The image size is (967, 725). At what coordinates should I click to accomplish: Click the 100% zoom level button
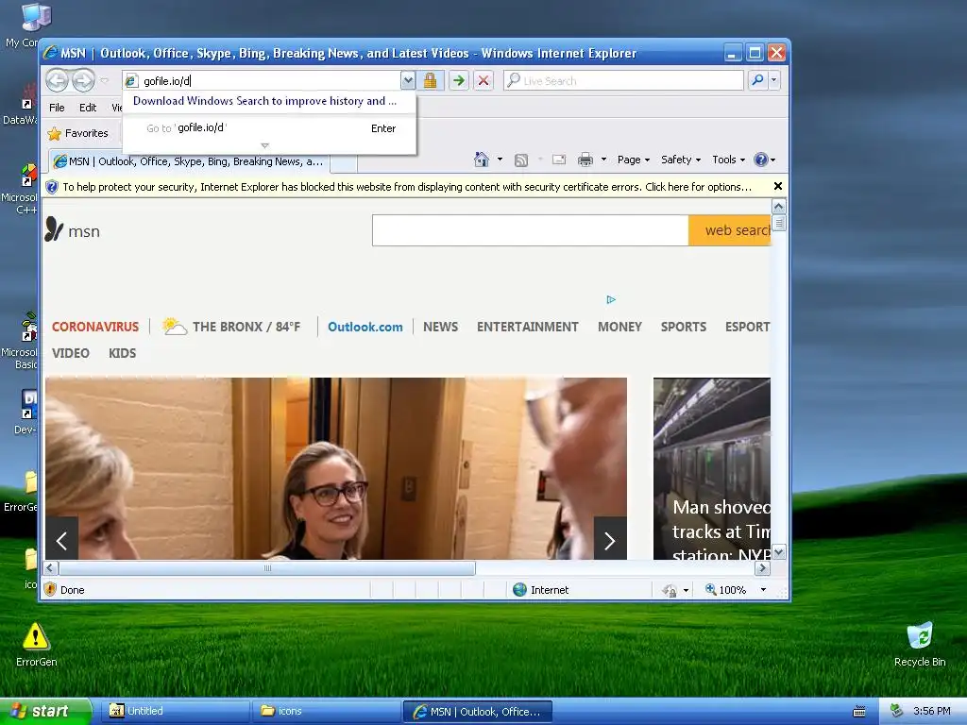[726, 590]
